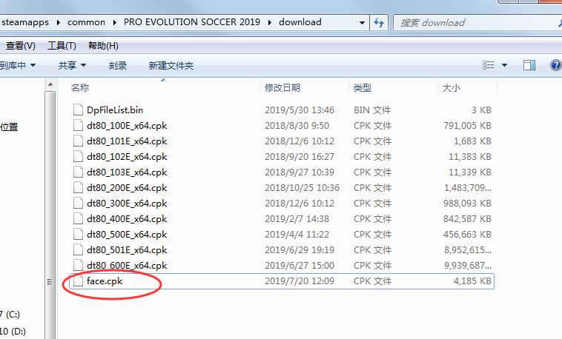Viewport: 562px width, 339px height.
Task: Select the dt80_200E_x64.cpk file name
Action: pos(127,187)
